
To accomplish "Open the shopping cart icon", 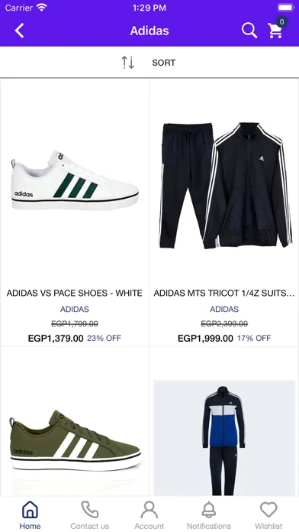I will [275, 31].
